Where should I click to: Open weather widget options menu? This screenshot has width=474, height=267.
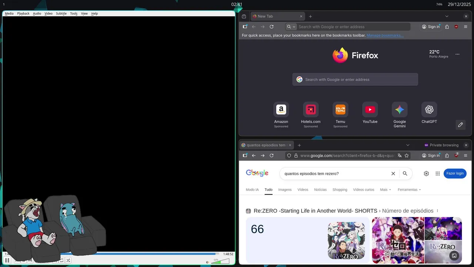(457, 54)
